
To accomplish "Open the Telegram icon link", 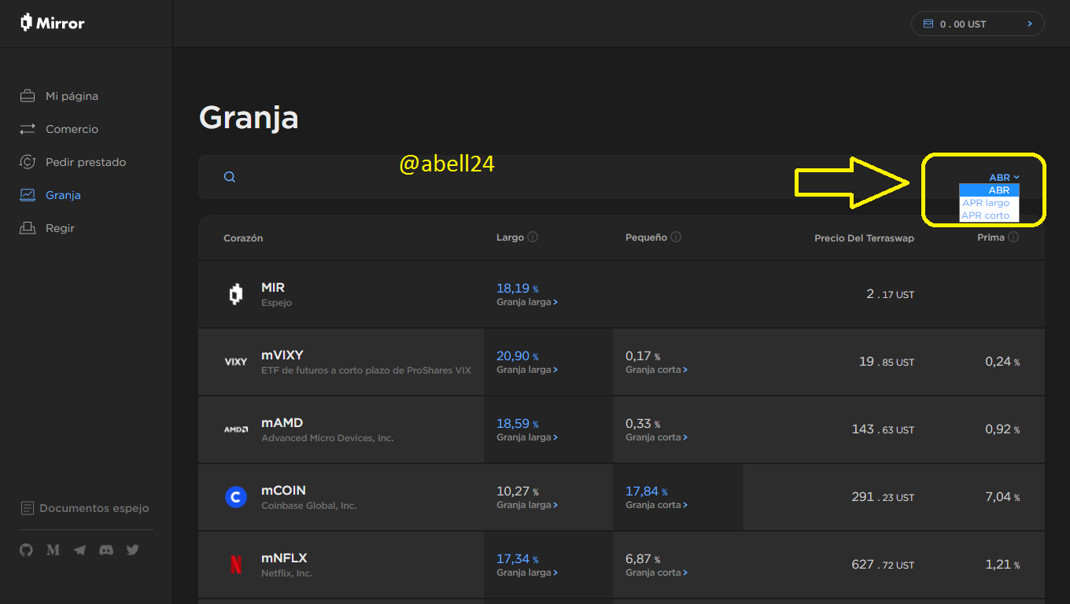I will (x=79, y=551).
